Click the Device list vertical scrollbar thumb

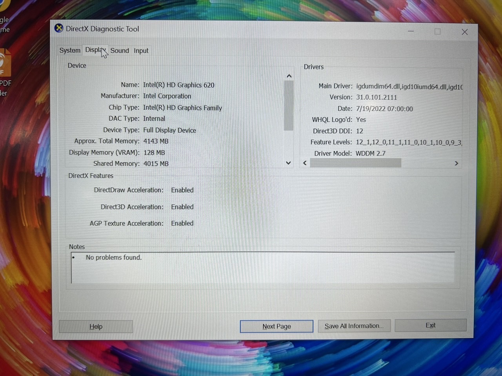[289, 106]
